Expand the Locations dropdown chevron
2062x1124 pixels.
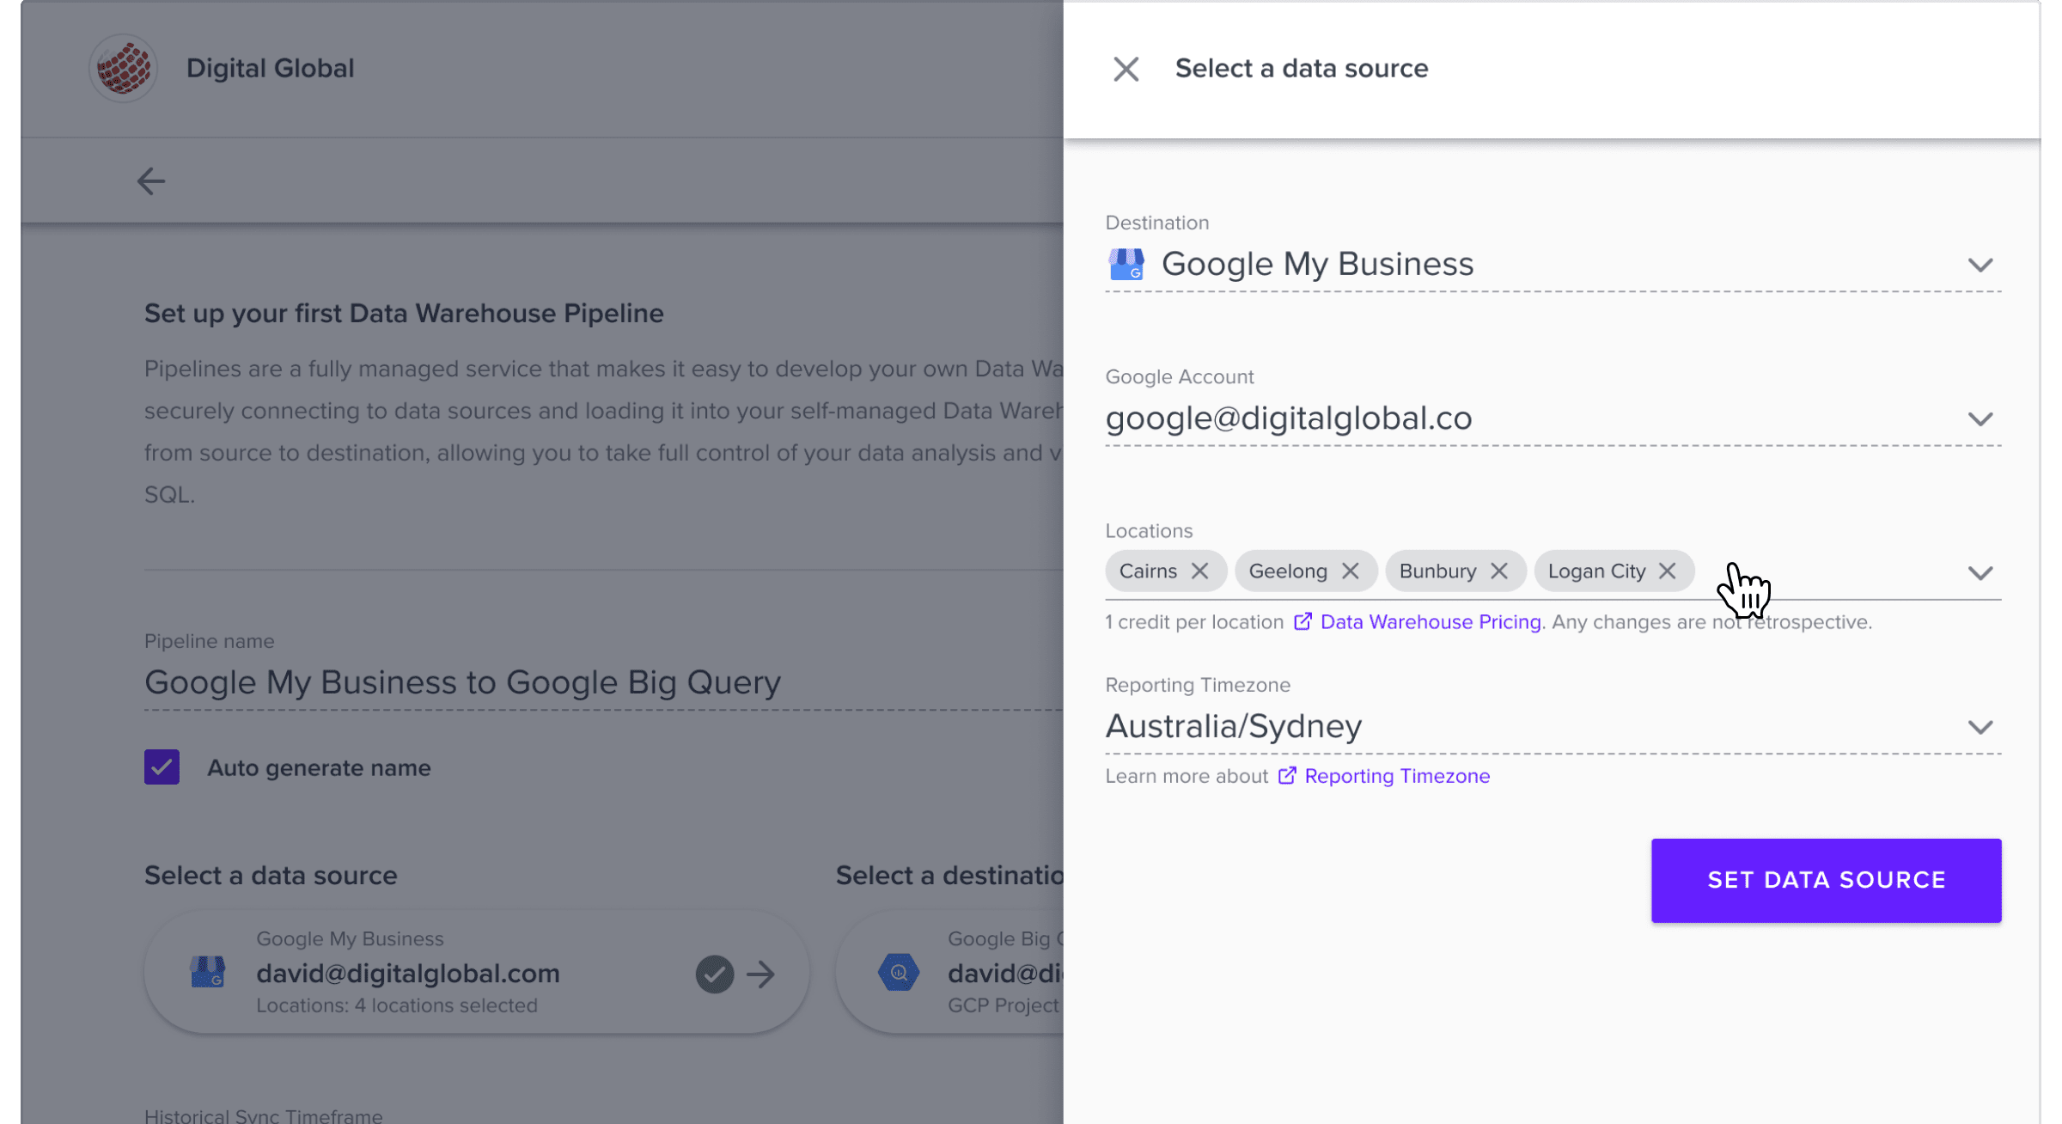click(x=1980, y=573)
